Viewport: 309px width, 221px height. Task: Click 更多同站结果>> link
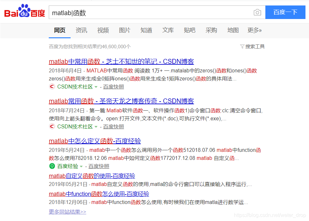pos(67,212)
